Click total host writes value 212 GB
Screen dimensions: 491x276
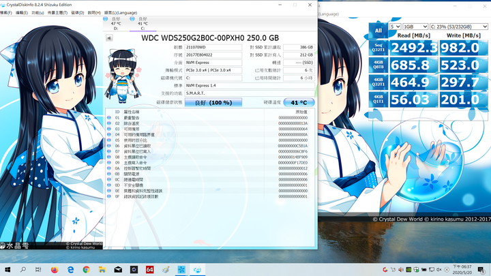point(299,55)
